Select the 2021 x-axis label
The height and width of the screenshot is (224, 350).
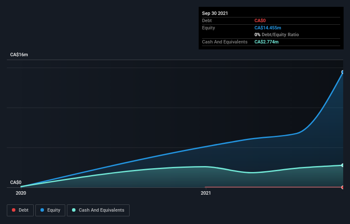point(206,193)
